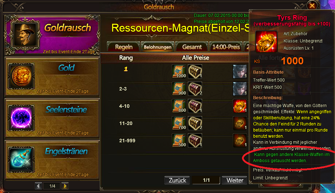Click the Tyrs Ring icon in the tooltip

coord(266,41)
